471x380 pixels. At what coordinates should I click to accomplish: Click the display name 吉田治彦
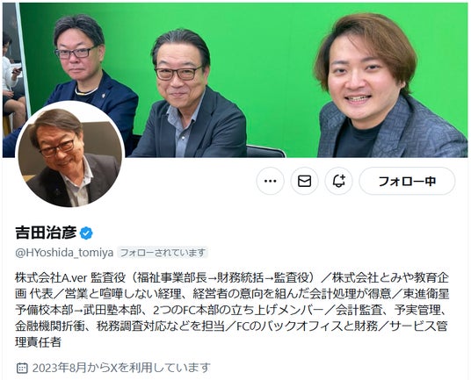[46, 233]
